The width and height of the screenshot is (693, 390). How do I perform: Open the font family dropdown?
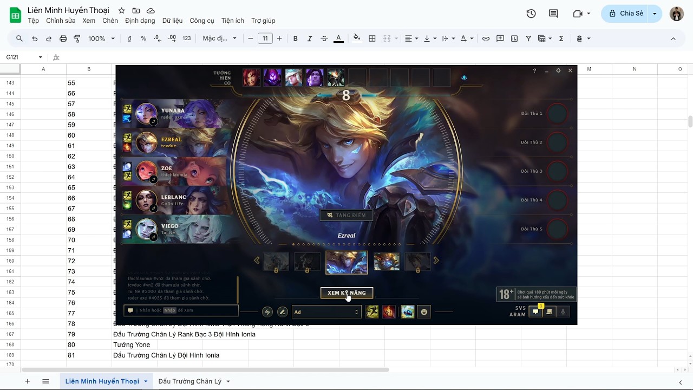220,38
